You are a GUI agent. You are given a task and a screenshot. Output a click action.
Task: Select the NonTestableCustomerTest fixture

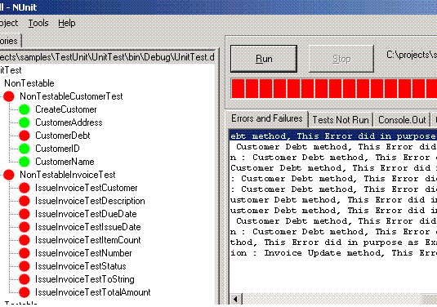coord(71,96)
